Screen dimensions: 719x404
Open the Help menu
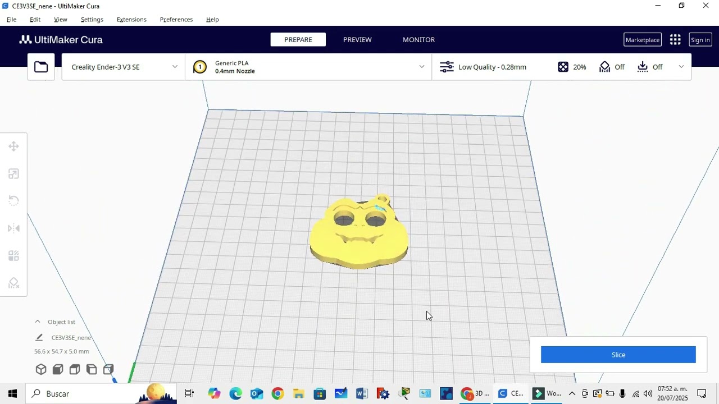click(x=212, y=20)
